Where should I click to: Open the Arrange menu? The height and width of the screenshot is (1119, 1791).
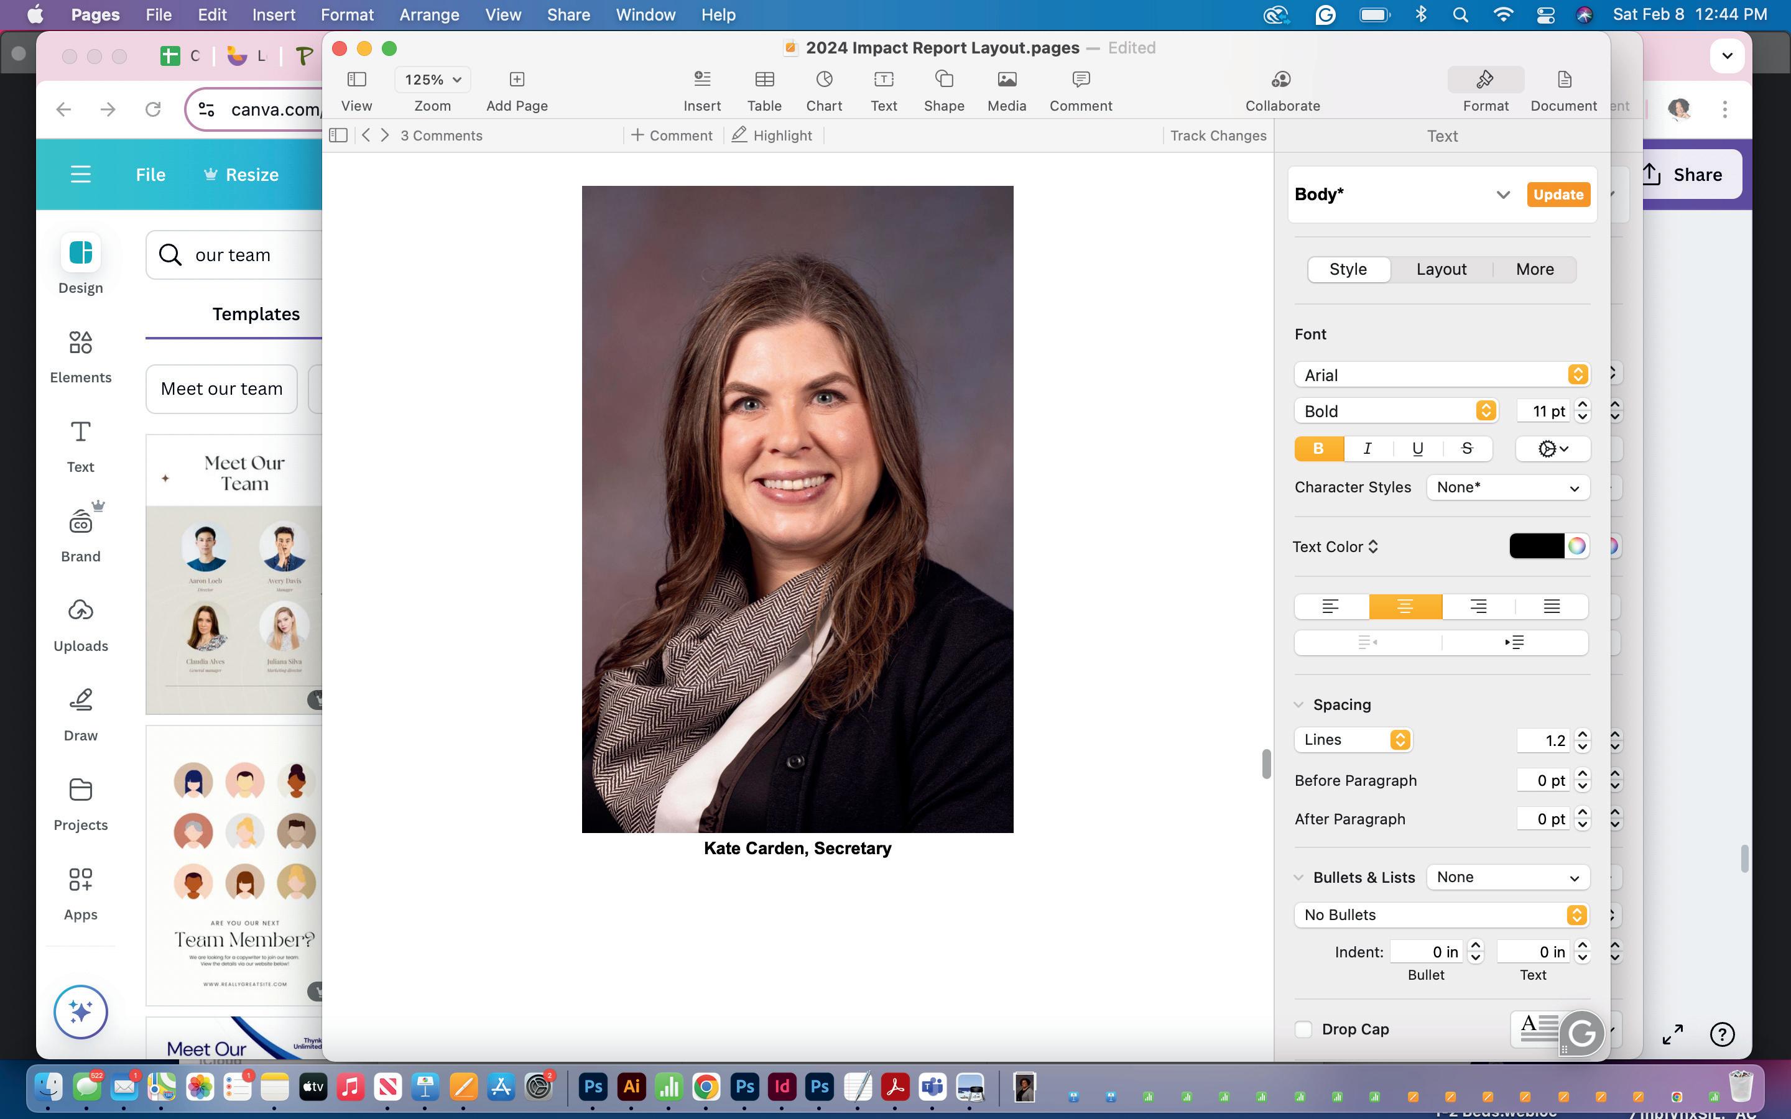(428, 15)
